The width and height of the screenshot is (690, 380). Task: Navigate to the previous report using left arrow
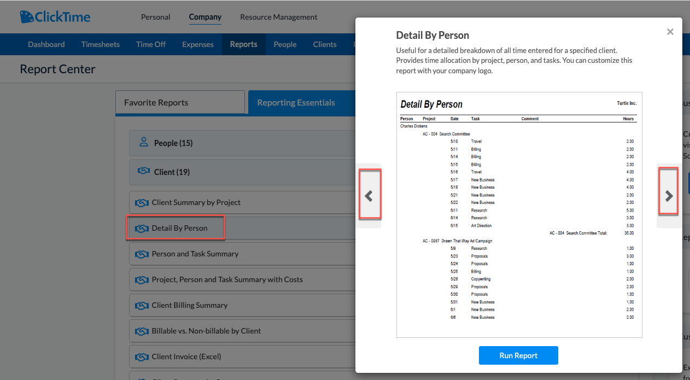pyautogui.click(x=370, y=195)
